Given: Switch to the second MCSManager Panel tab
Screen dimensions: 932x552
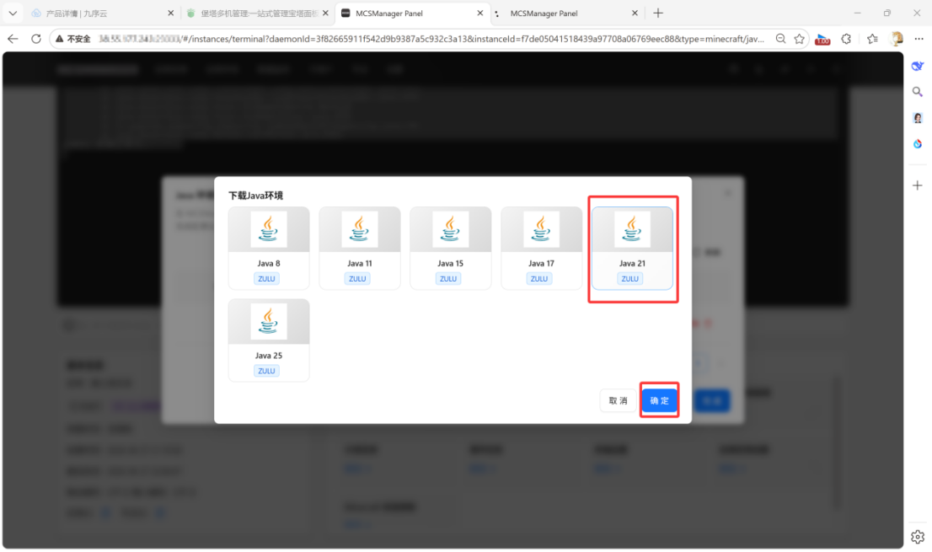Looking at the screenshot, I should (x=567, y=13).
